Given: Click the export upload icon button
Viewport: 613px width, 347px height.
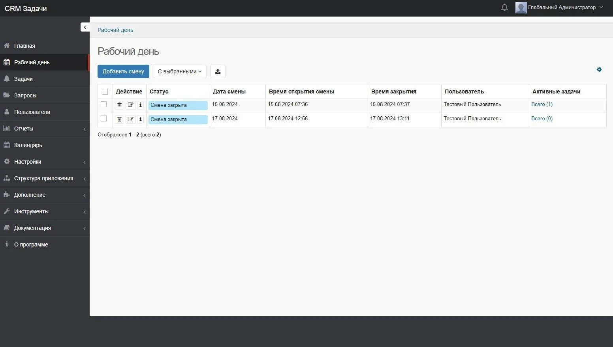Looking at the screenshot, I should tap(218, 71).
